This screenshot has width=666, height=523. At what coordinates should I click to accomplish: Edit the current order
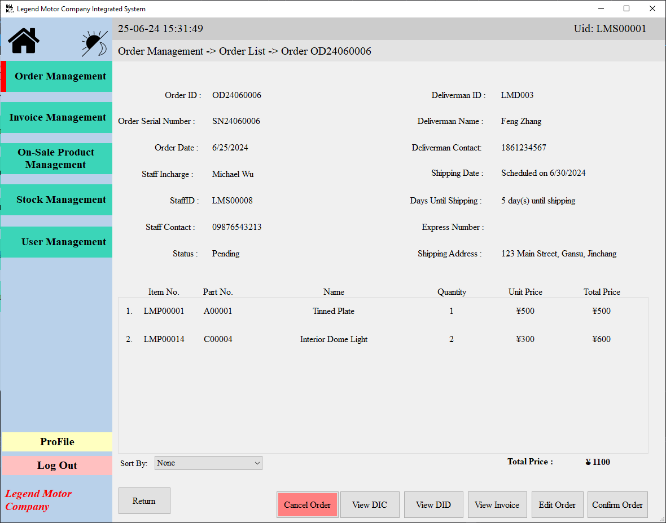coord(557,504)
